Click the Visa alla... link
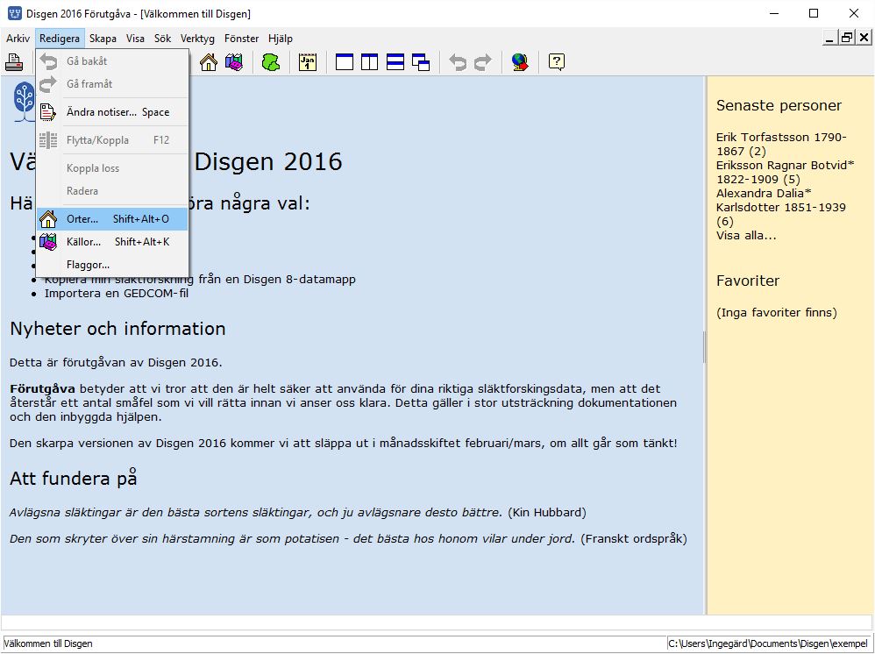The height and width of the screenshot is (654, 875). click(746, 236)
